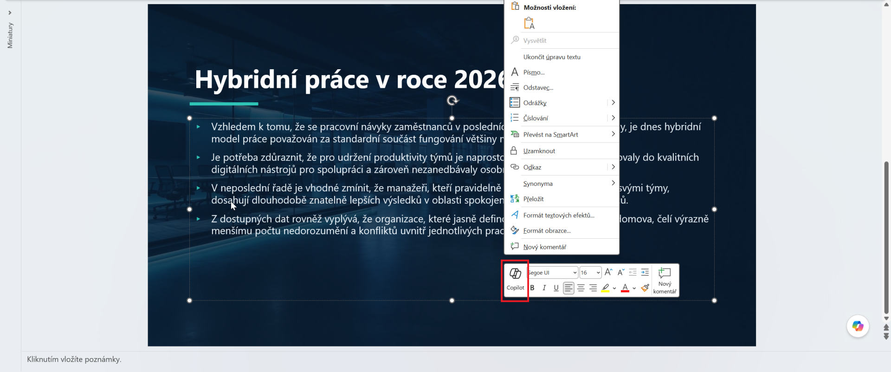The height and width of the screenshot is (372, 891).
Task: Toggle underline formatting
Action: pos(556,288)
